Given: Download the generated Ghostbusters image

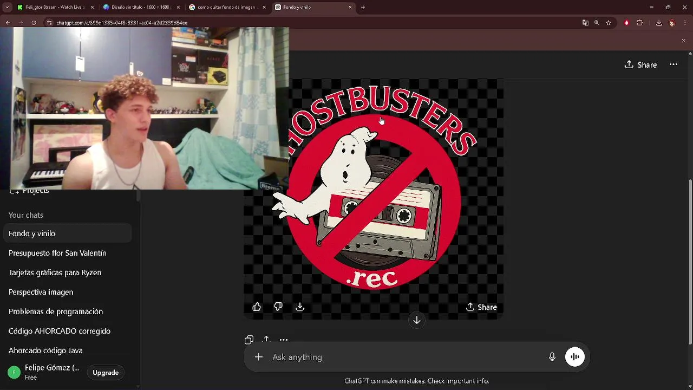Looking at the screenshot, I should click(x=300, y=307).
